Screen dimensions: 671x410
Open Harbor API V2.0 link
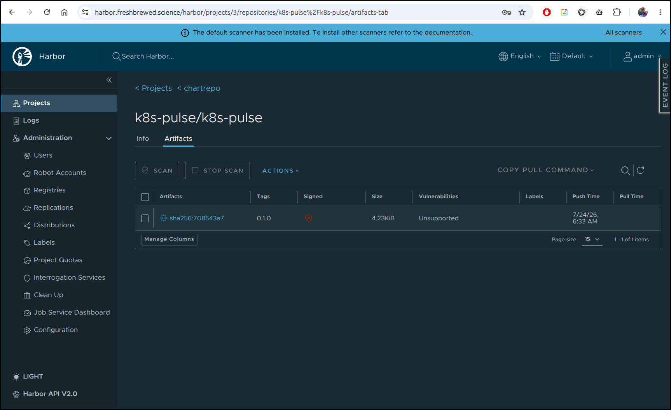(x=45, y=394)
